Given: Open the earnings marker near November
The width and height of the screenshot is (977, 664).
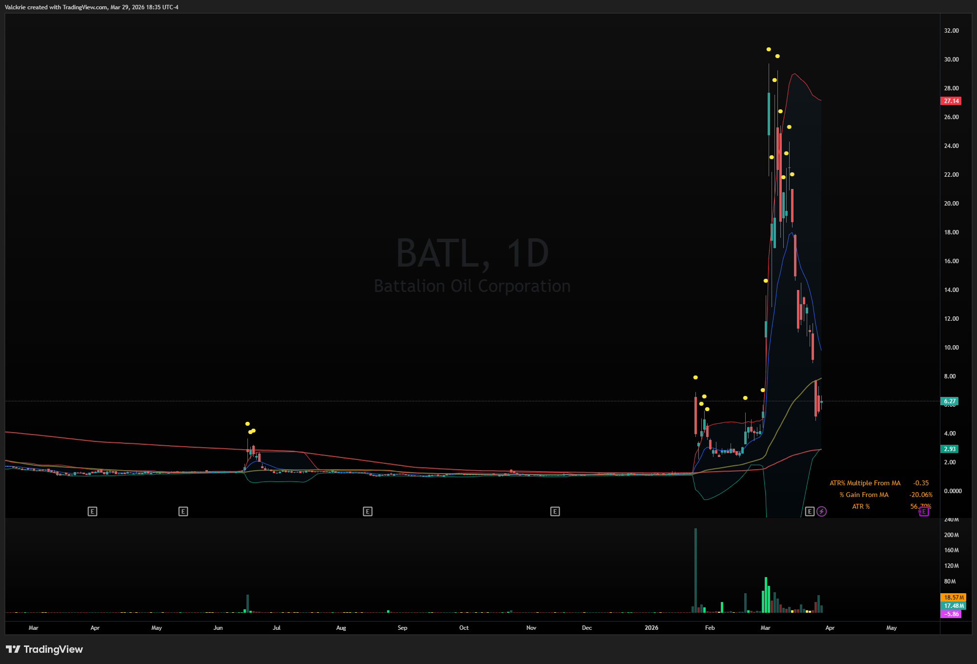Looking at the screenshot, I should coord(555,511).
